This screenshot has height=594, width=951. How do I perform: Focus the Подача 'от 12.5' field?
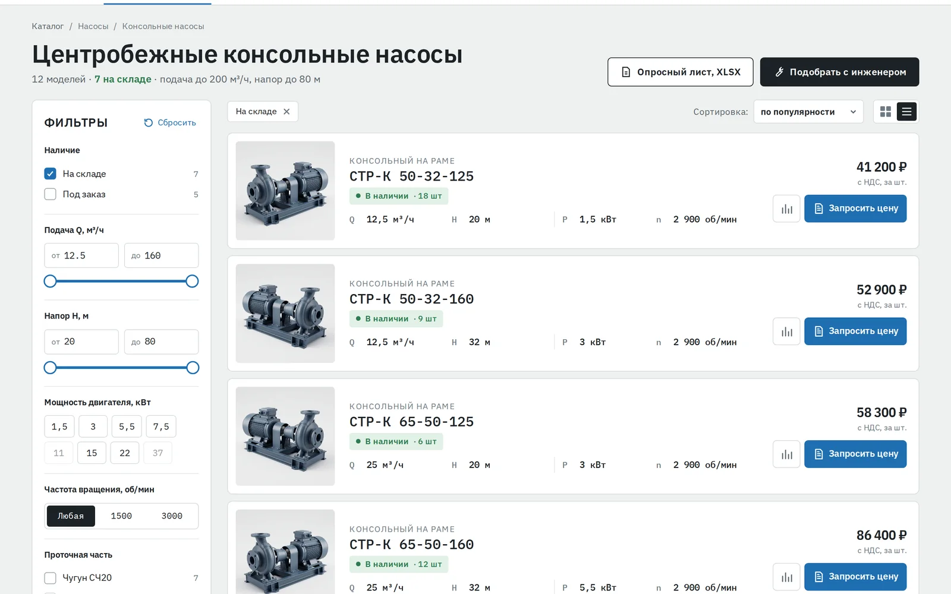(x=81, y=255)
